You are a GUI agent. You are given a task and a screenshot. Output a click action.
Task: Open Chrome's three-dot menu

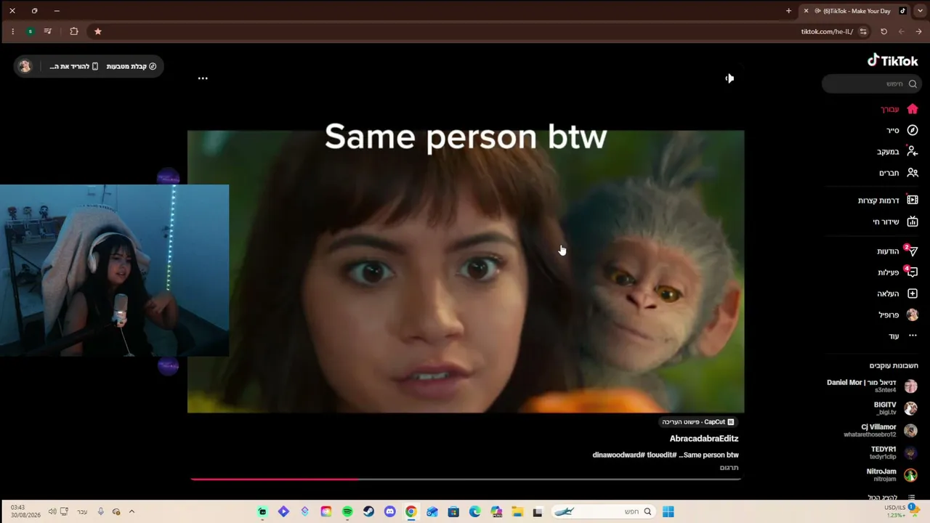click(x=12, y=31)
